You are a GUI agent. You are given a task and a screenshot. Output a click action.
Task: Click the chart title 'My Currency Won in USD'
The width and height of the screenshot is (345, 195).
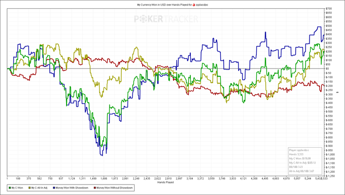pos(151,4)
